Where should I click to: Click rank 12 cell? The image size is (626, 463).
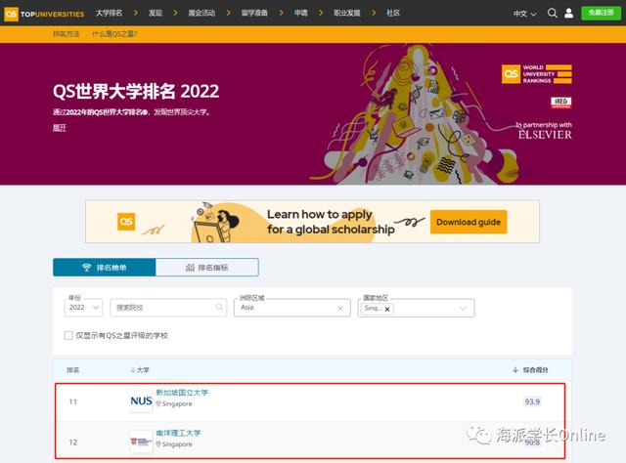coord(73,442)
